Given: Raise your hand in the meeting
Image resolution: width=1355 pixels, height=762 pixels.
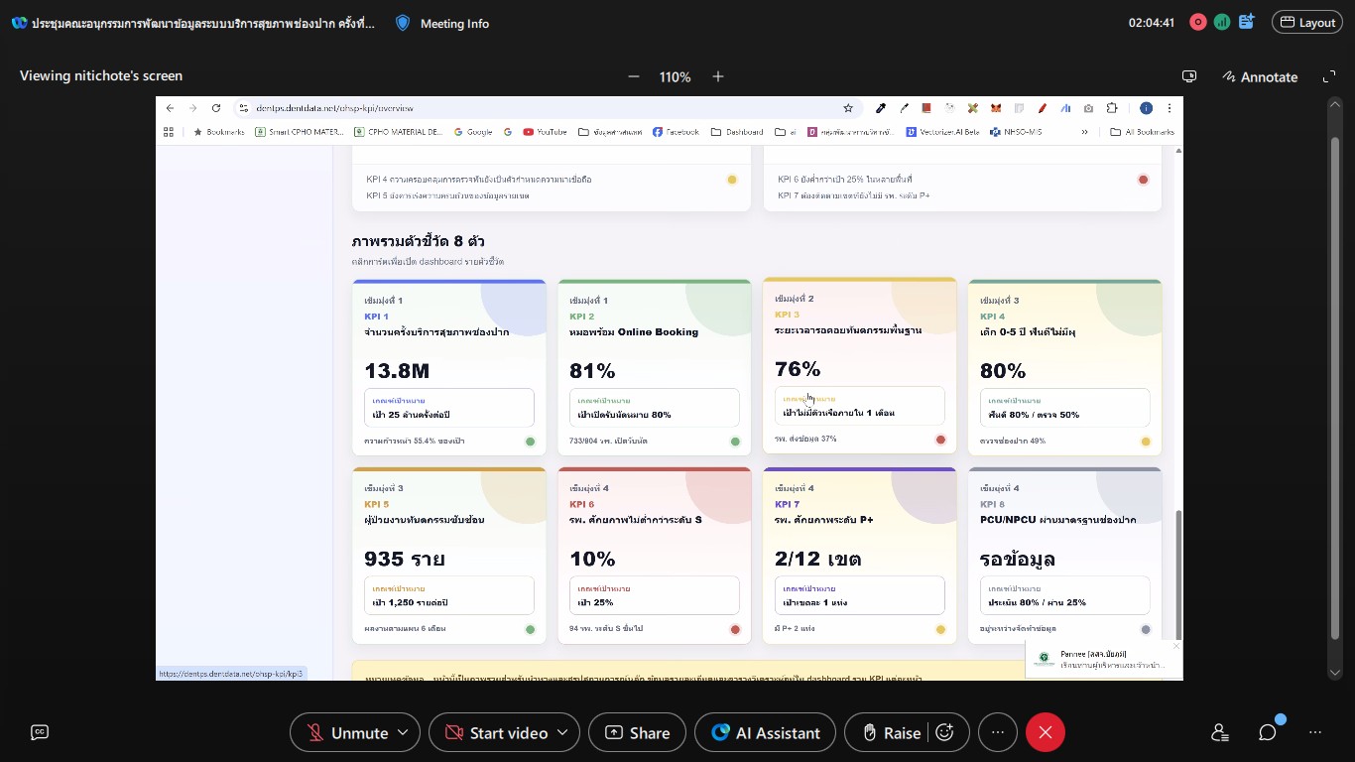Looking at the screenshot, I should click(x=890, y=732).
